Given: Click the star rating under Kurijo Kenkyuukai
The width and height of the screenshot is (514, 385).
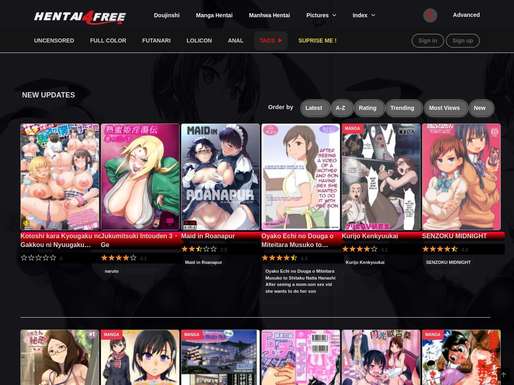Looking at the screenshot, I should [x=359, y=249].
